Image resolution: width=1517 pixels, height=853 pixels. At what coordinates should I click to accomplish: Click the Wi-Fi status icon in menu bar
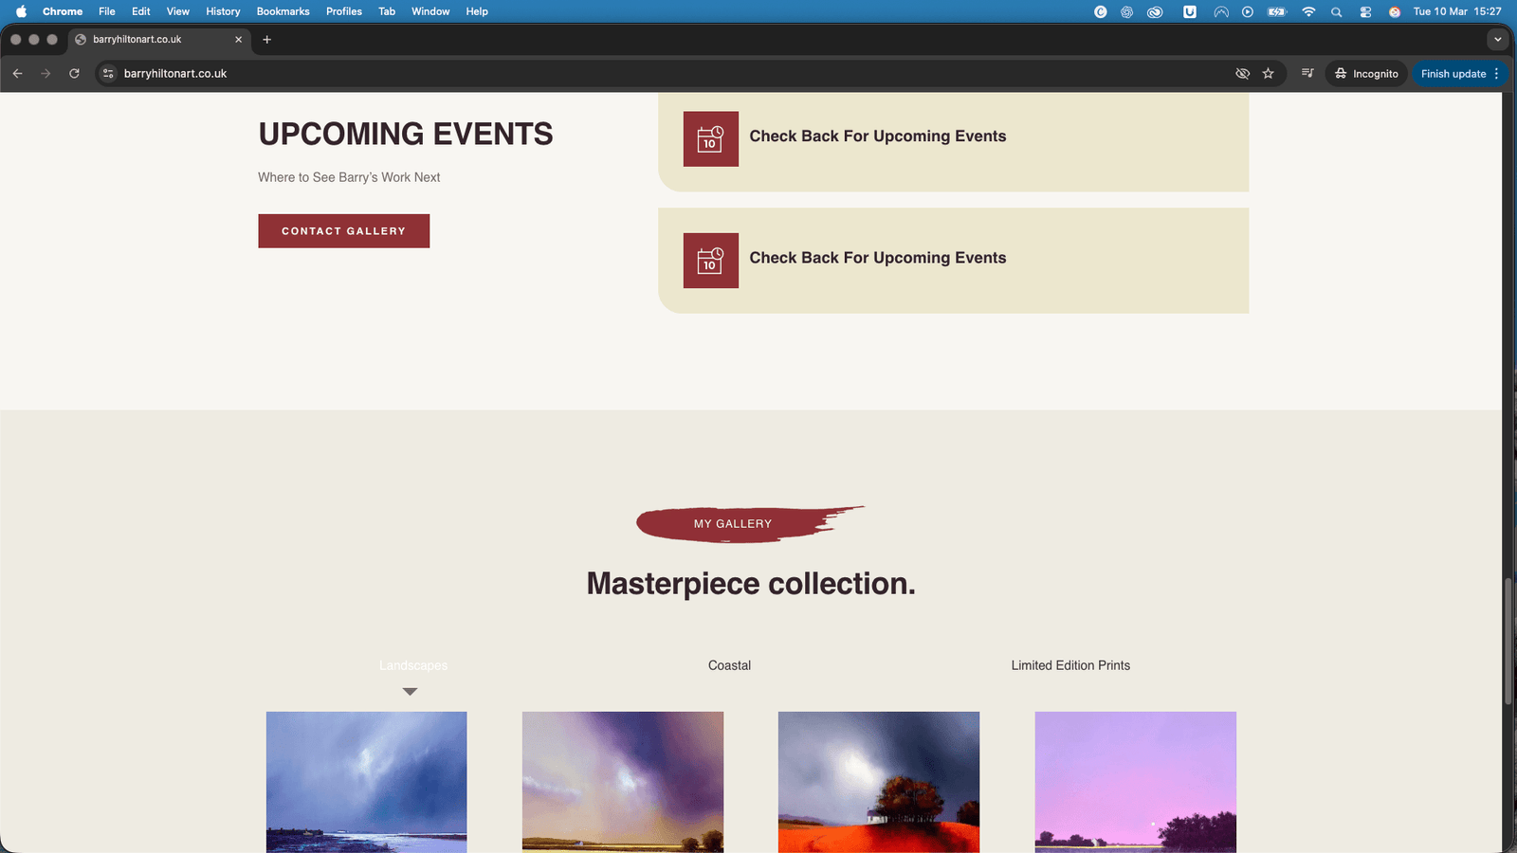(x=1308, y=11)
